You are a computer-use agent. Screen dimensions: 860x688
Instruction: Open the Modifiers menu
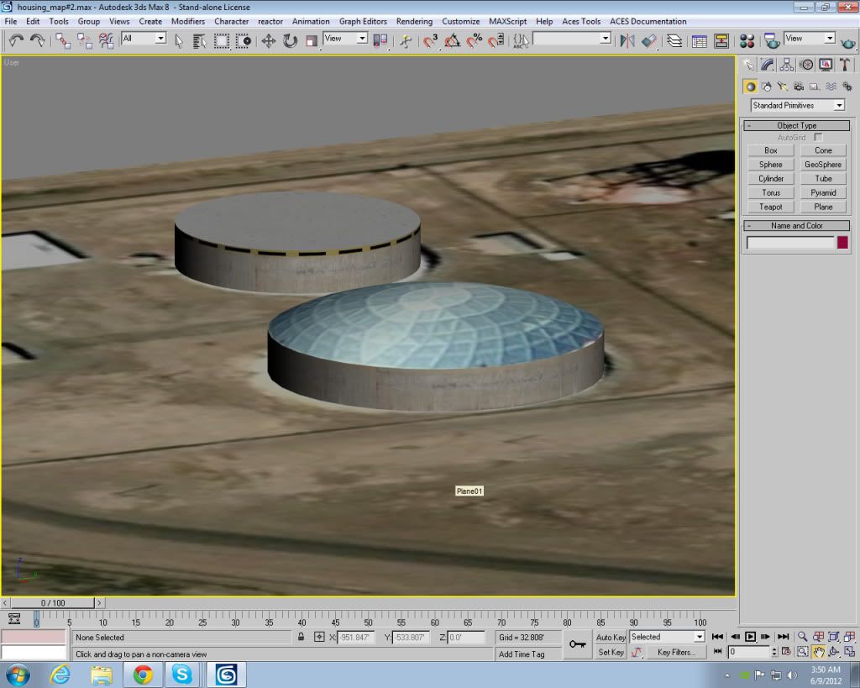click(x=188, y=21)
